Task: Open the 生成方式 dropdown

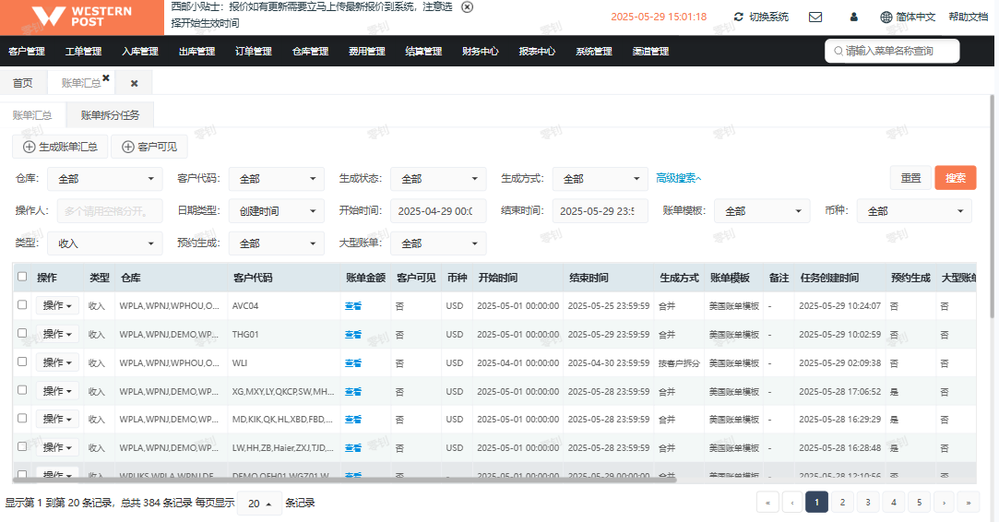Action: pyautogui.click(x=601, y=179)
